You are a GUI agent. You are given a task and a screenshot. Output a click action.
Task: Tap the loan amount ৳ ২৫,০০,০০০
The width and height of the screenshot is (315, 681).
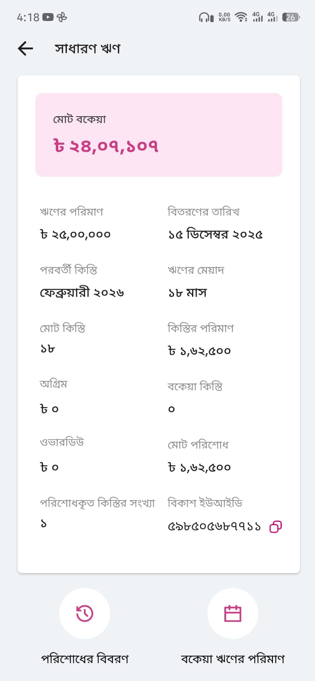(x=75, y=235)
